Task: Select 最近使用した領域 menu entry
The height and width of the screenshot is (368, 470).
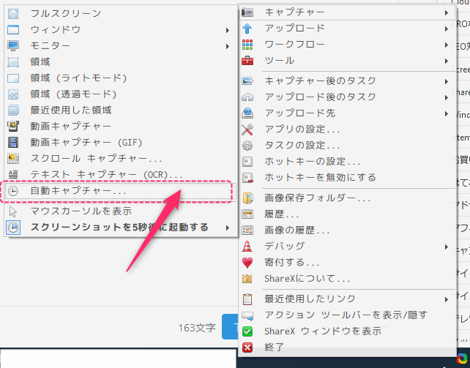Action: coord(121,110)
